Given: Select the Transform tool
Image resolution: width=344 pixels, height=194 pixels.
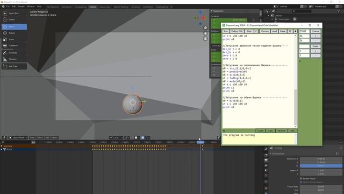Looking at the screenshot, I should [14, 45].
